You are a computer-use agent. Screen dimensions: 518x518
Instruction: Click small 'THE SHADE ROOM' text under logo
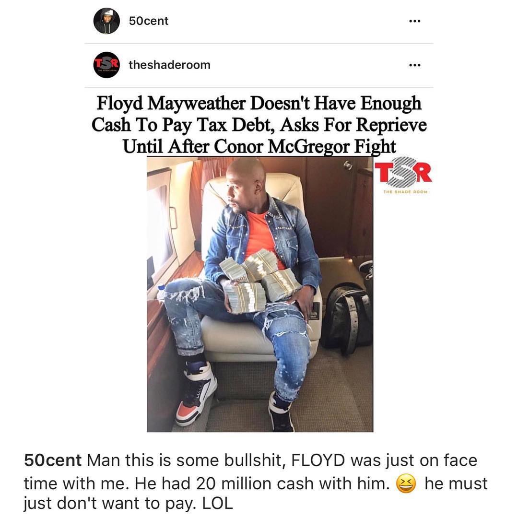pos(405,192)
